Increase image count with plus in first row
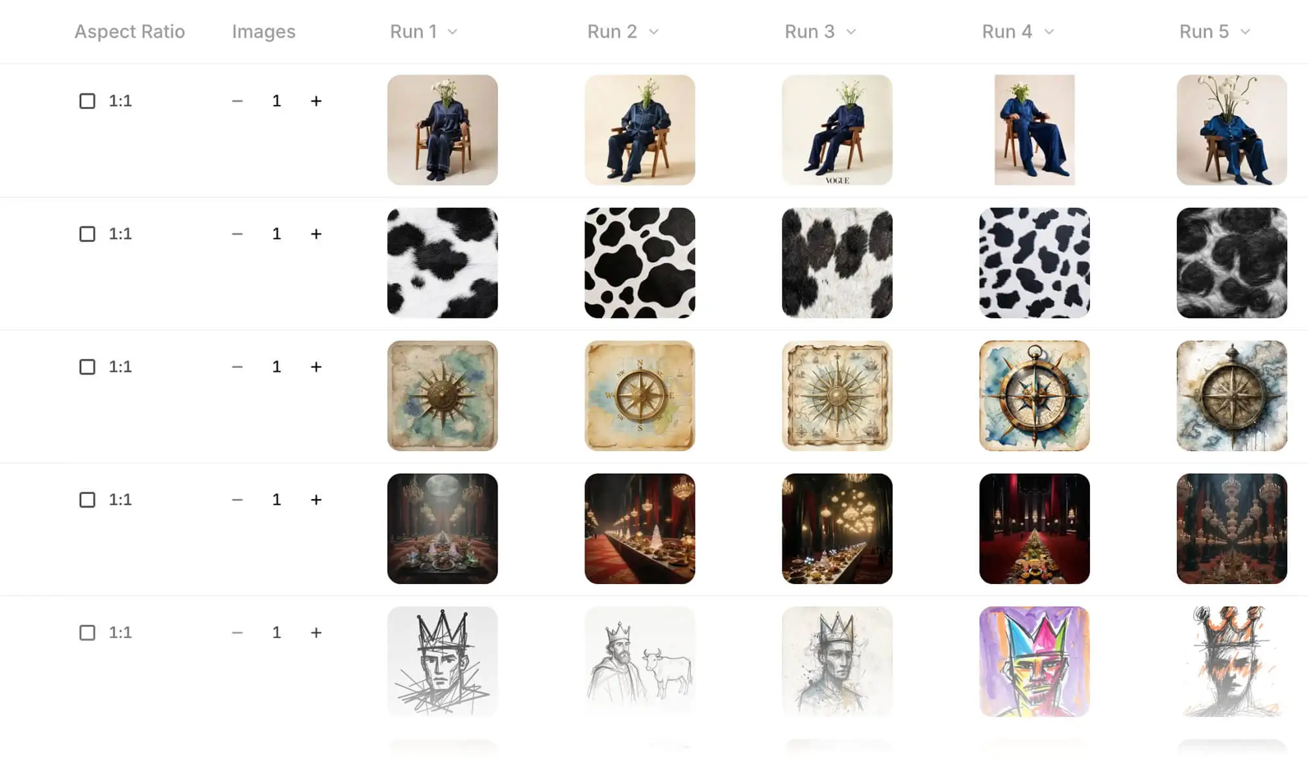1308x780 pixels. [316, 101]
